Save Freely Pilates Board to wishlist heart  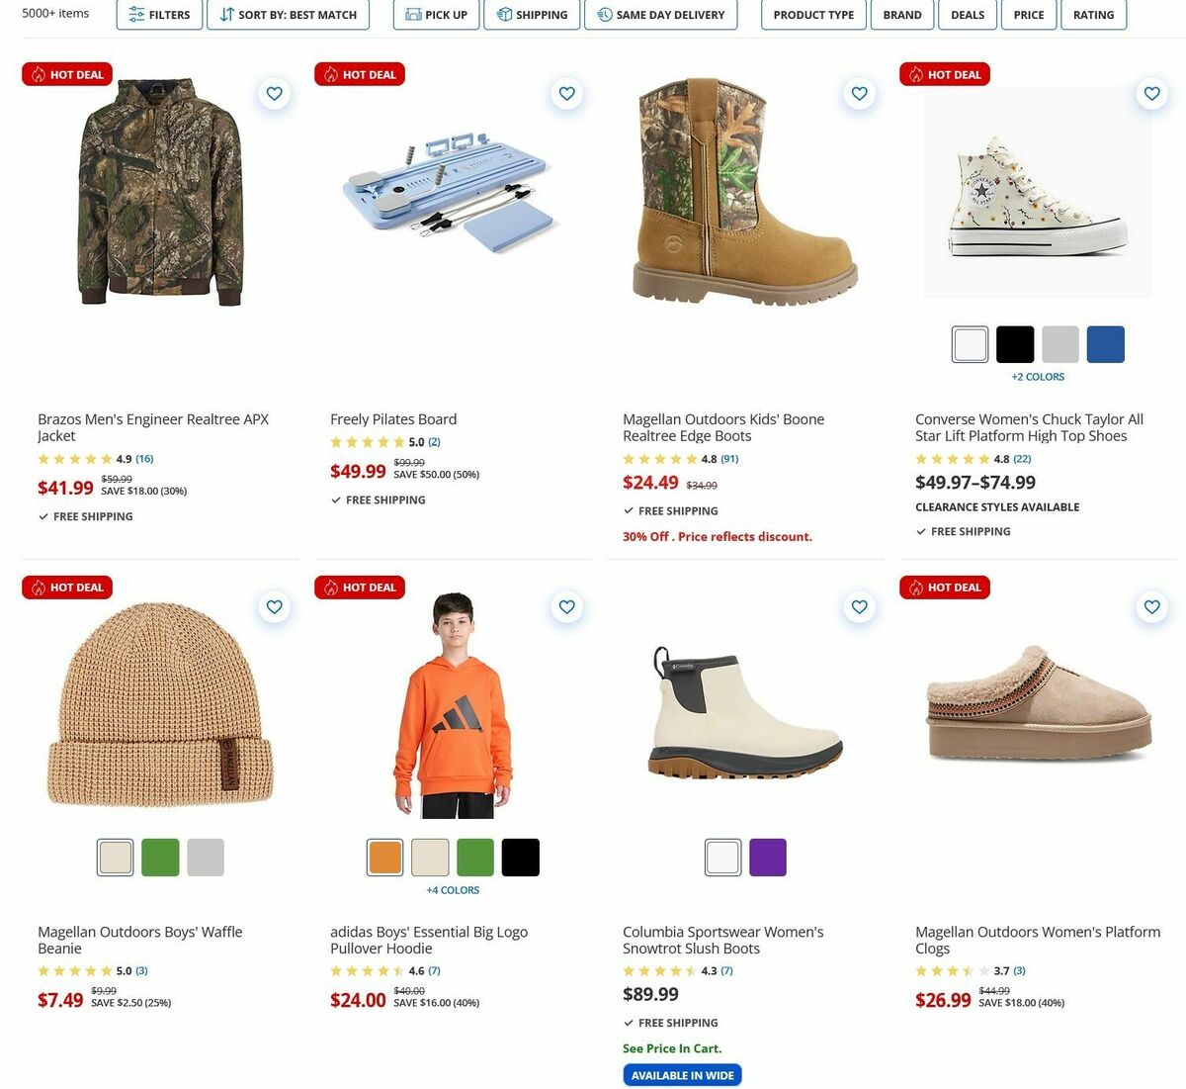[566, 94]
